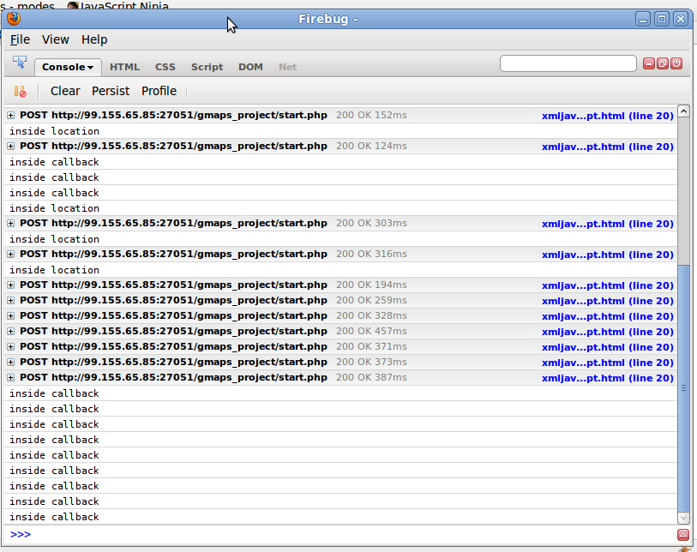Expand the POST request with 124ms response
The width and height of the screenshot is (697, 552).
click(10, 147)
